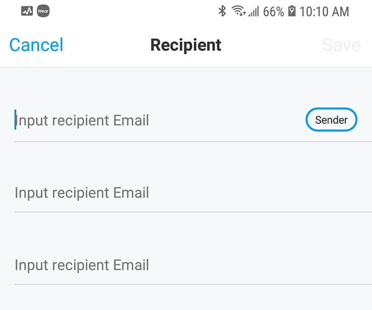
Task: Click the word "Email" in the third field placeholder
Action: coord(131,265)
